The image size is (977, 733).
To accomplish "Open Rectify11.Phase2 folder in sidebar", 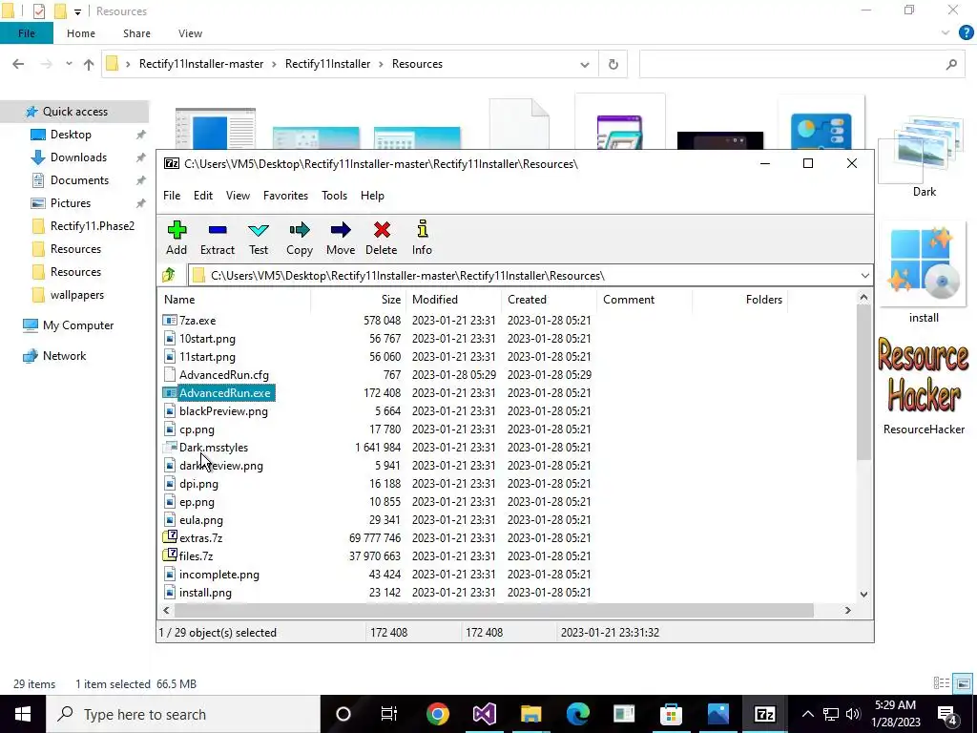I will [x=93, y=225].
